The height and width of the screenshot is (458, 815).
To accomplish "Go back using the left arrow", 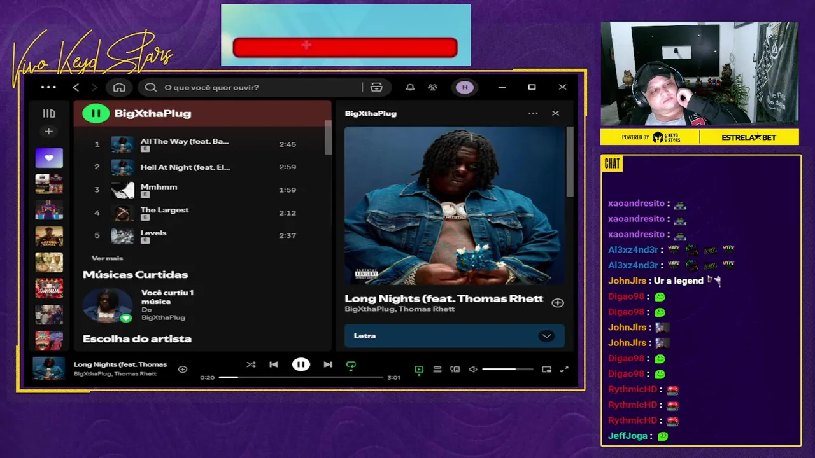I will pos(76,87).
